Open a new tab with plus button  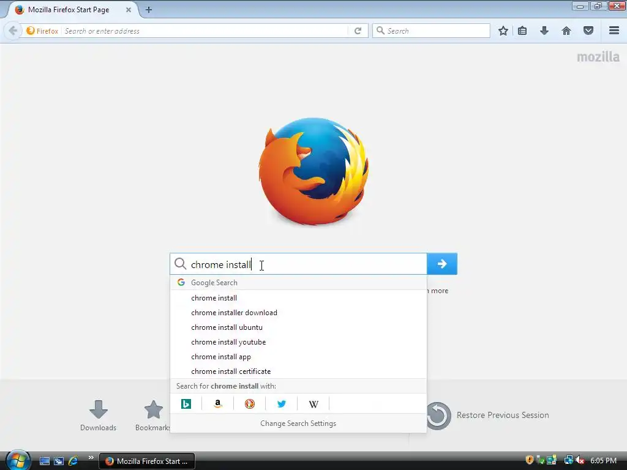(x=149, y=10)
